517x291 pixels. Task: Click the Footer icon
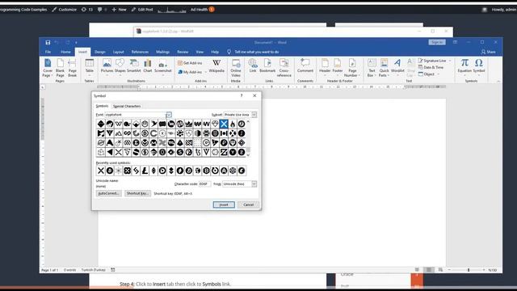(338, 63)
